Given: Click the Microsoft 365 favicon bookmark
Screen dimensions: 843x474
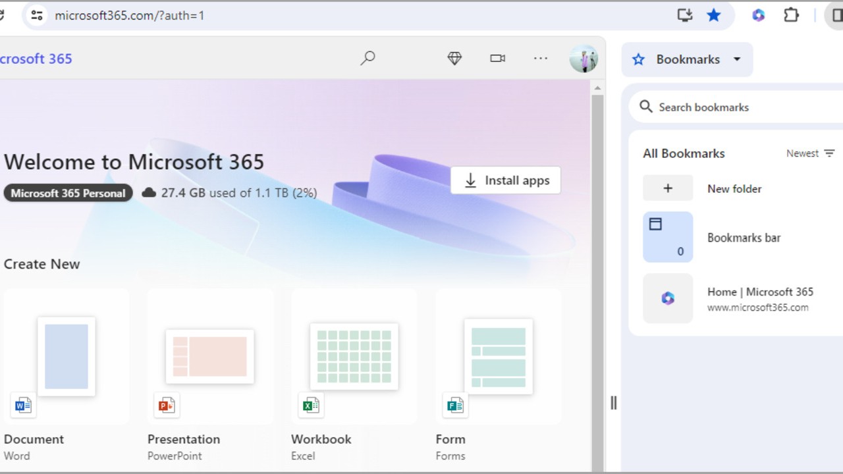Looking at the screenshot, I should pyautogui.click(x=668, y=298).
